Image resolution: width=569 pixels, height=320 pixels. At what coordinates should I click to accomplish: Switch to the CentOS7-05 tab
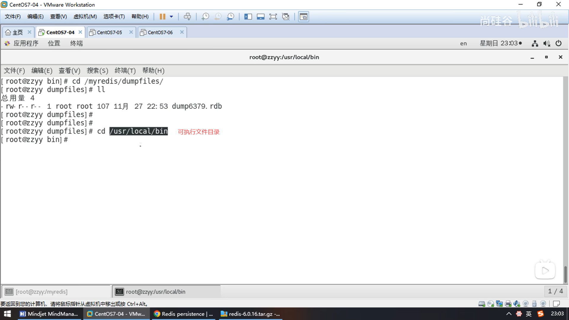pos(109,32)
